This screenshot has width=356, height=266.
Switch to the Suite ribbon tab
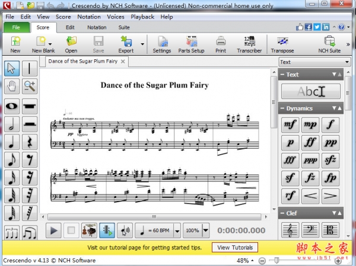click(124, 27)
